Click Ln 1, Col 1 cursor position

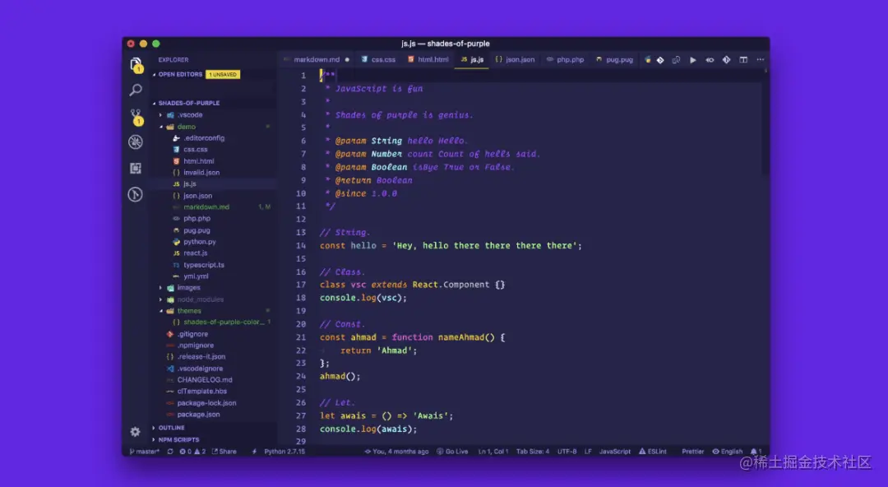click(x=493, y=452)
